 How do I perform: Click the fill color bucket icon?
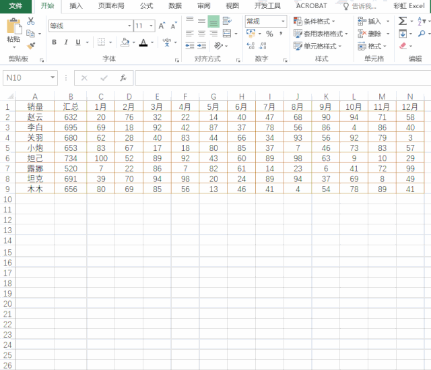click(x=125, y=42)
